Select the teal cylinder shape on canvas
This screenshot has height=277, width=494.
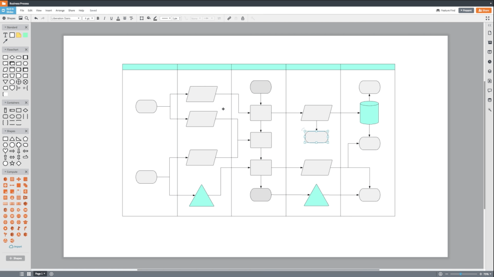tap(369, 113)
